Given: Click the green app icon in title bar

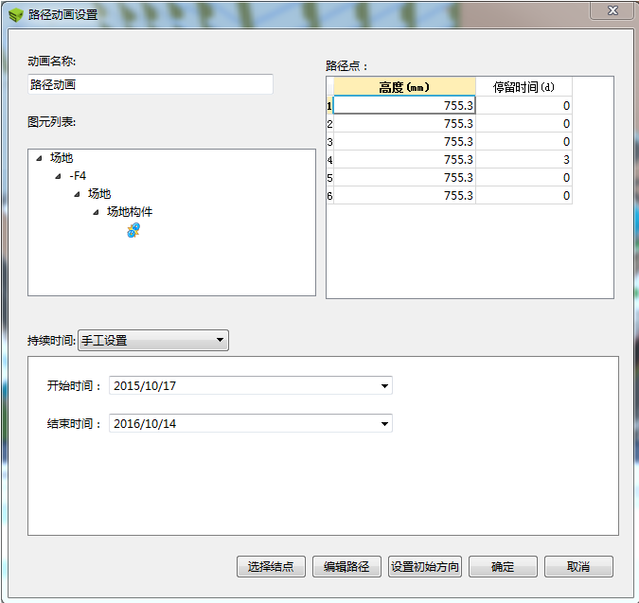Looking at the screenshot, I should [x=16, y=15].
